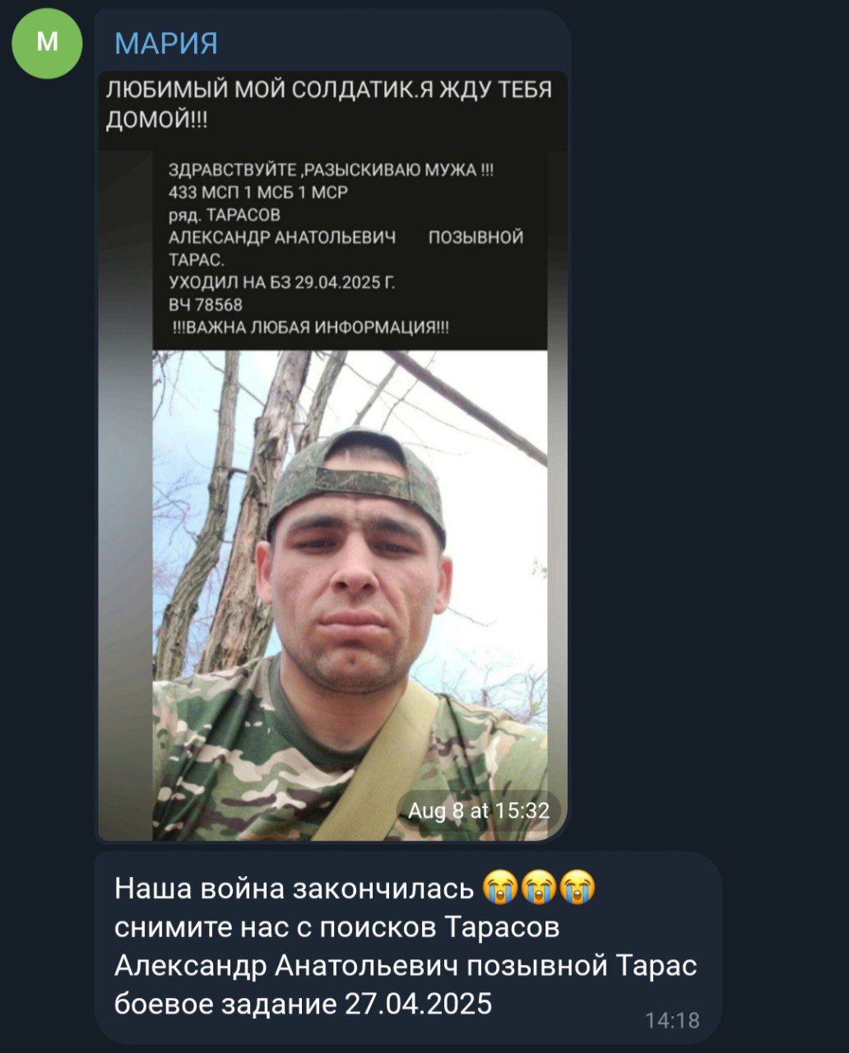Open the green "M" sender avatar

pyautogui.click(x=47, y=43)
